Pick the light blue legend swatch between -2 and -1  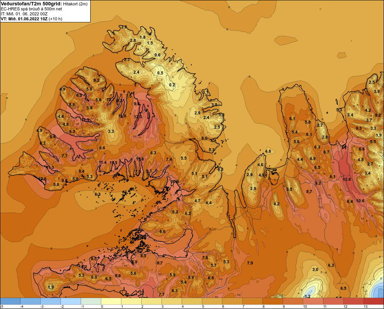(71, 301)
